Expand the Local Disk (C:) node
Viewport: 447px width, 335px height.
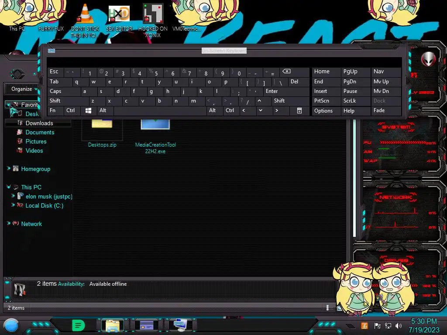pos(13,205)
